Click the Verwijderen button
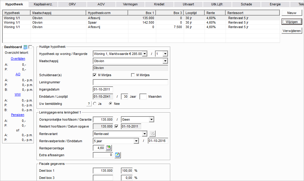Screen dimensions: 304x181 pos(292,31)
